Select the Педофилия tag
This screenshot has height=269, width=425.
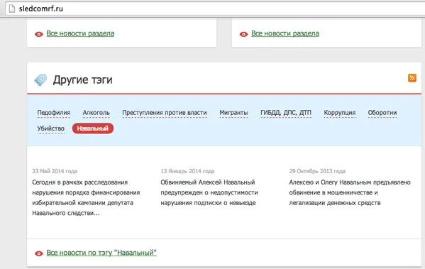pyautogui.click(x=54, y=113)
